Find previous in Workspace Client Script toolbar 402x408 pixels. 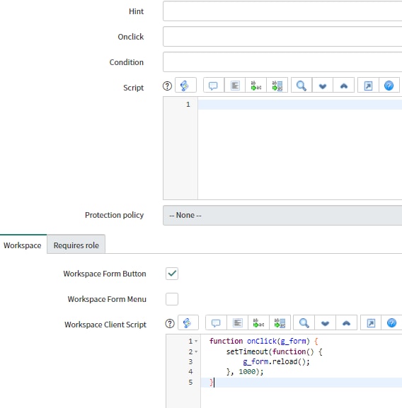[346, 323]
